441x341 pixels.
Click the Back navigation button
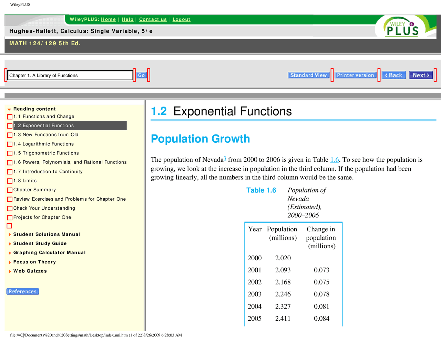tap(393, 75)
